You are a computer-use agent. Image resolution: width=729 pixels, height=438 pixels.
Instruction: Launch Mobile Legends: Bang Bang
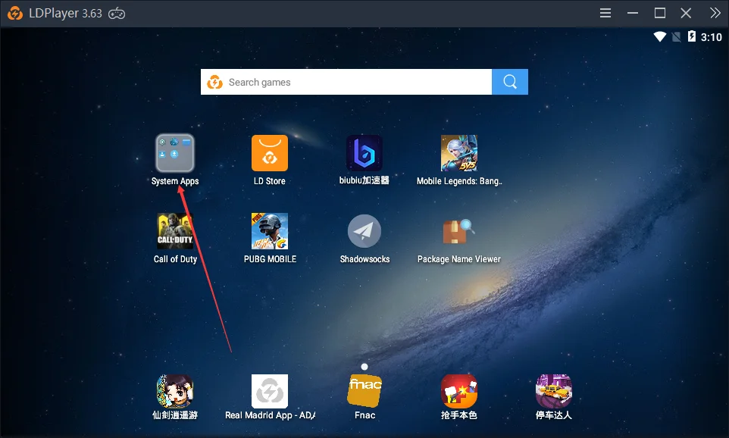pyautogui.click(x=459, y=153)
